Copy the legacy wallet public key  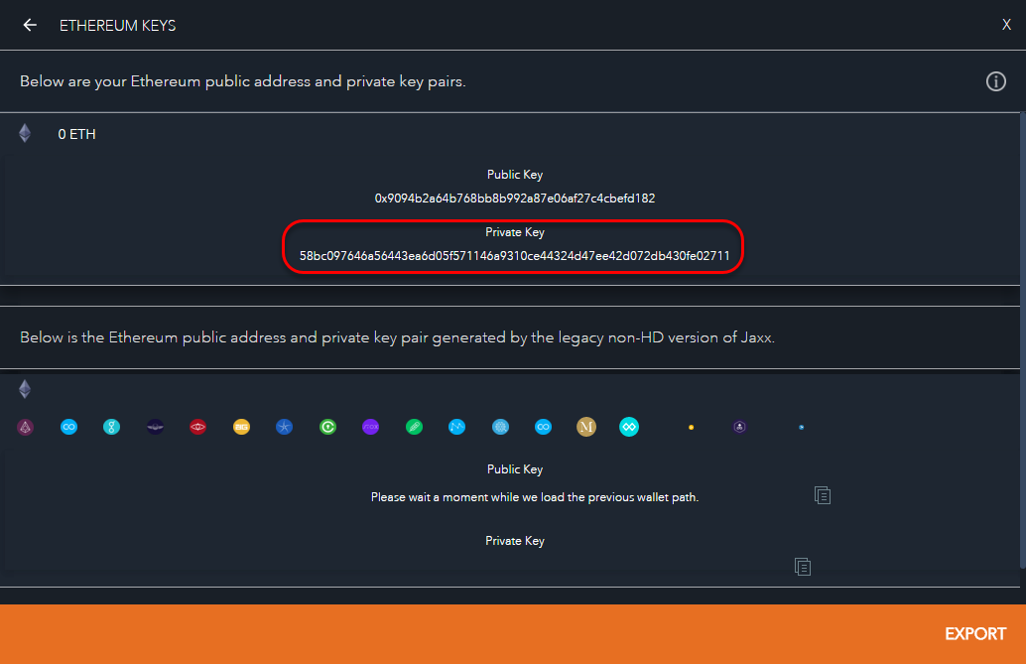tap(823, 495)
